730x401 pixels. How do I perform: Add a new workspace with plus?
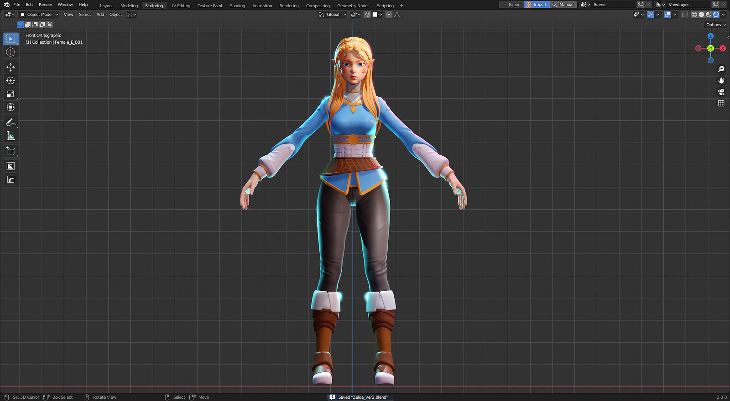tap(401, 5)
